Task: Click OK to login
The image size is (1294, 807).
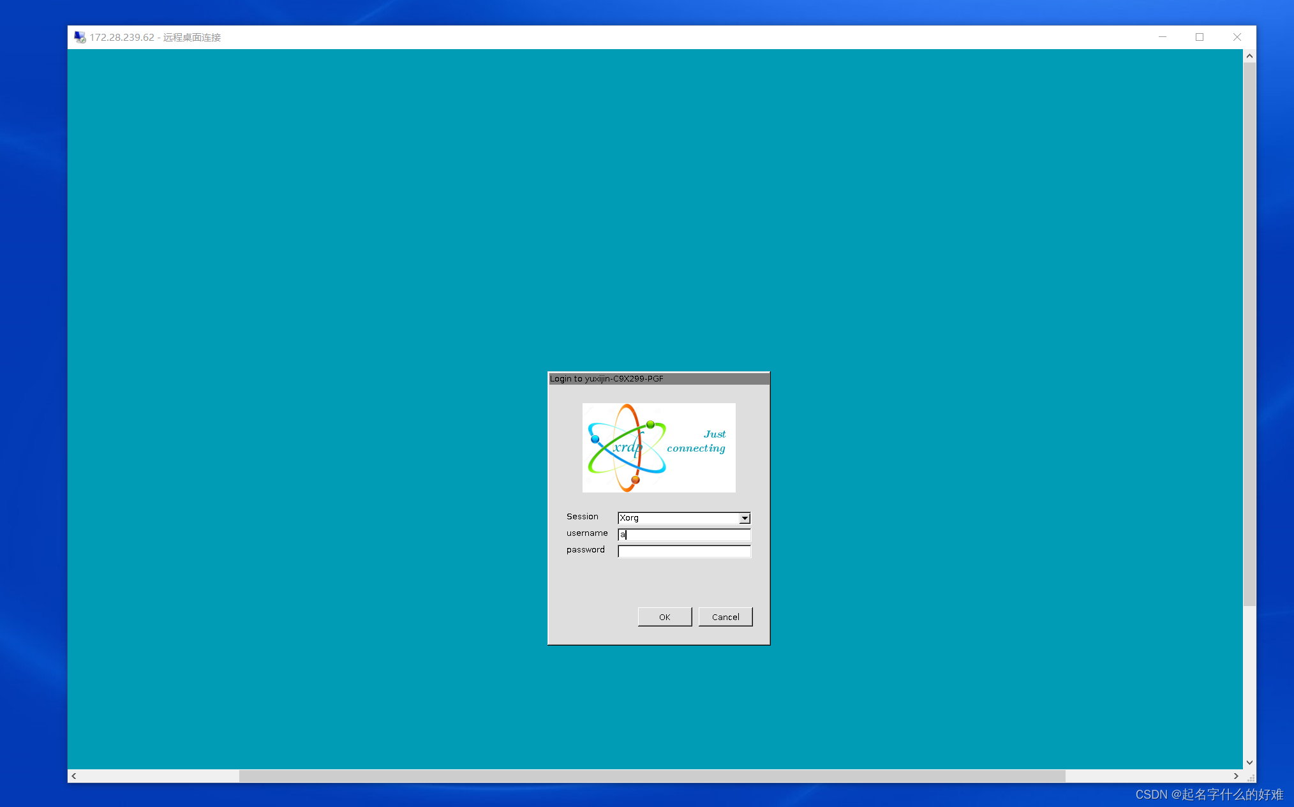Action: click(x=664, y=616)
